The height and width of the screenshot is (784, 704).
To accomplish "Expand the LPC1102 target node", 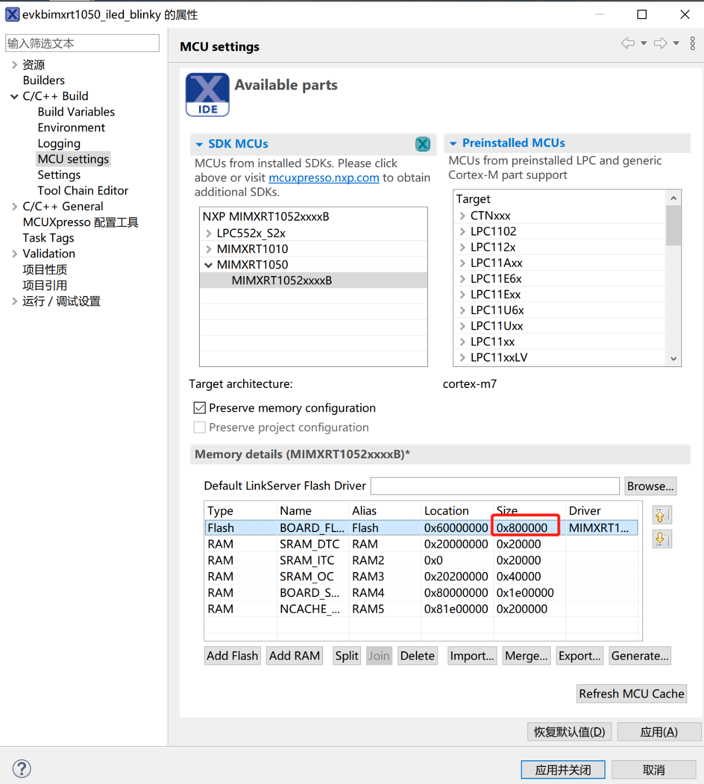I will point(463,232).
